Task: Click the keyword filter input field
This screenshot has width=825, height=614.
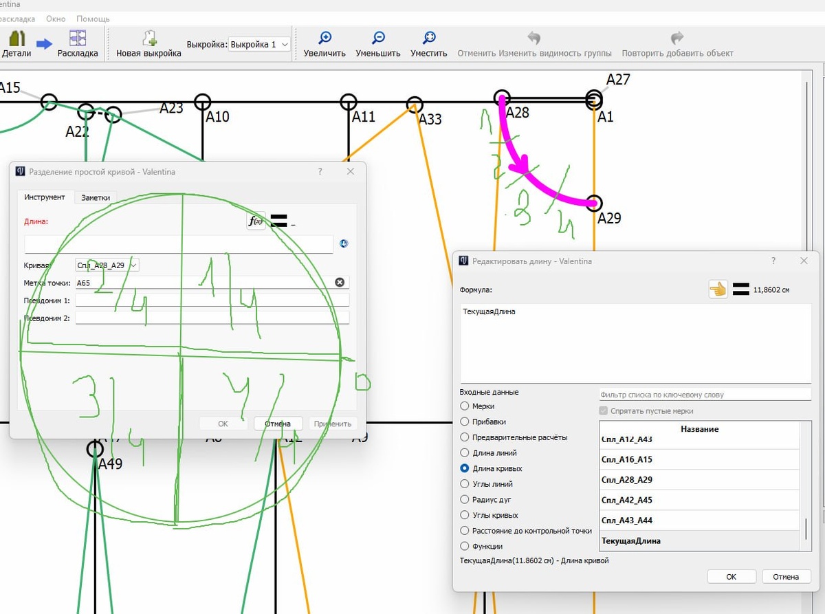Action: point(705,395)
